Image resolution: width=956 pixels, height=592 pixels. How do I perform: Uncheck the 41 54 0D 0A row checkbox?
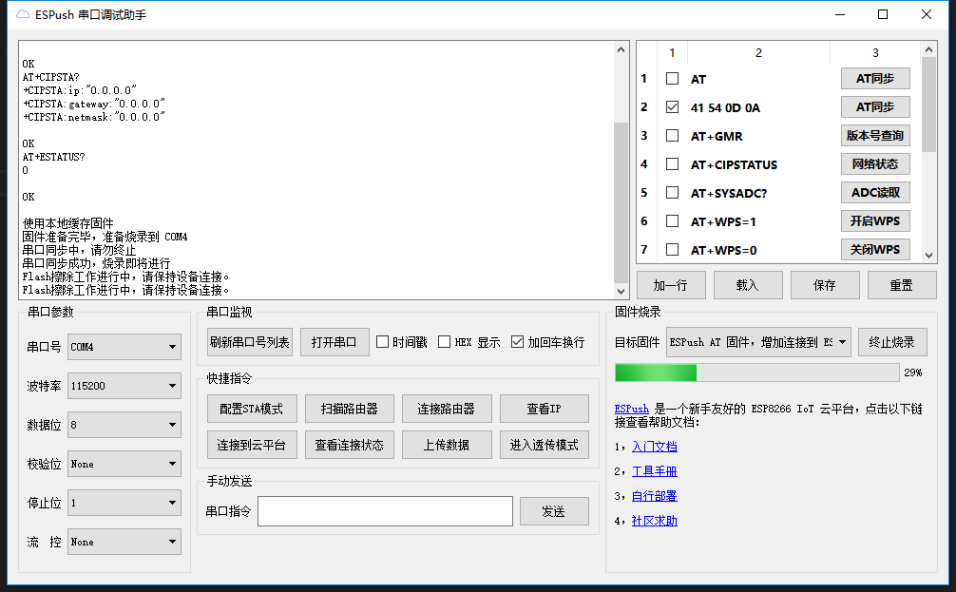click(x=673, y=107)
